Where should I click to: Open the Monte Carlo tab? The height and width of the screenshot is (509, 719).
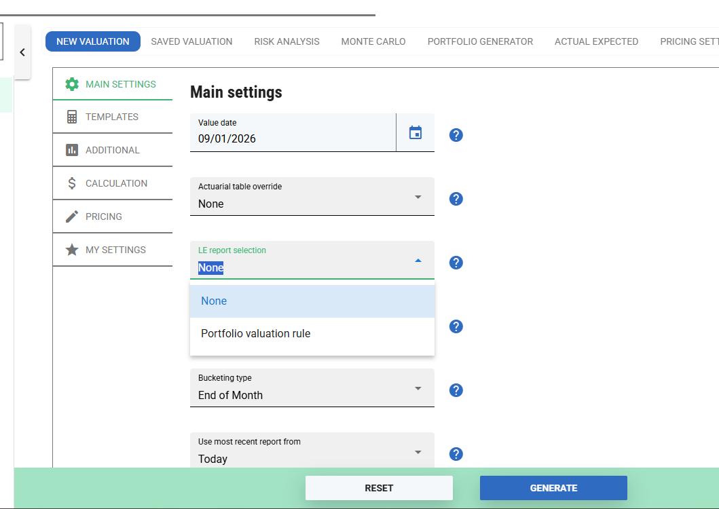pos(373,41)
